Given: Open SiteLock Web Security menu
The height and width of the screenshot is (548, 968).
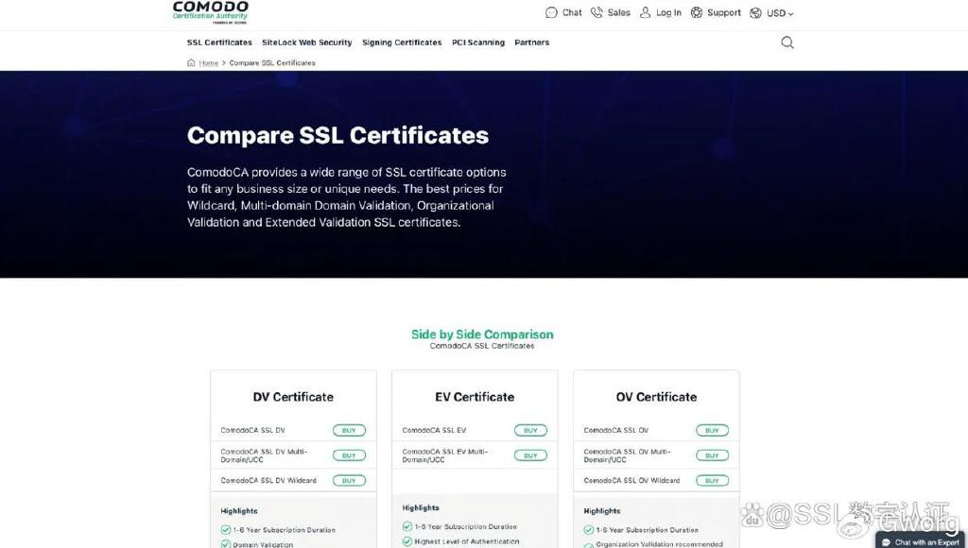Looking at the screenshot, I should pos(307,43).
